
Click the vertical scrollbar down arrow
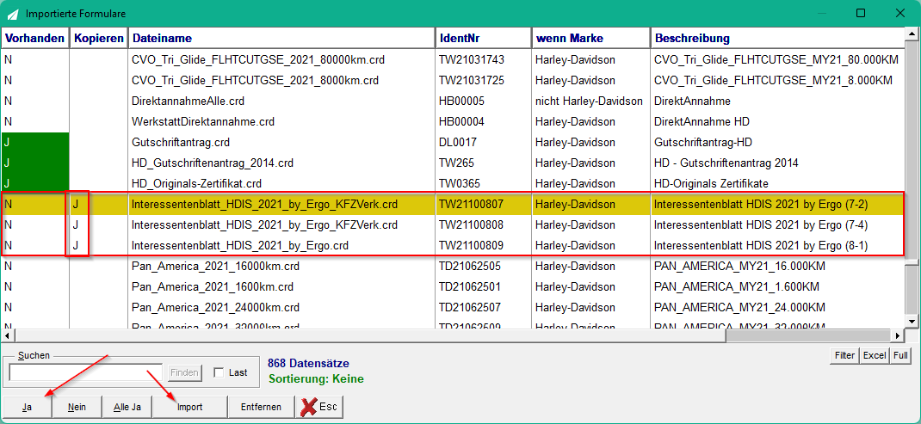pyautogui.click(x=910, y=322)
